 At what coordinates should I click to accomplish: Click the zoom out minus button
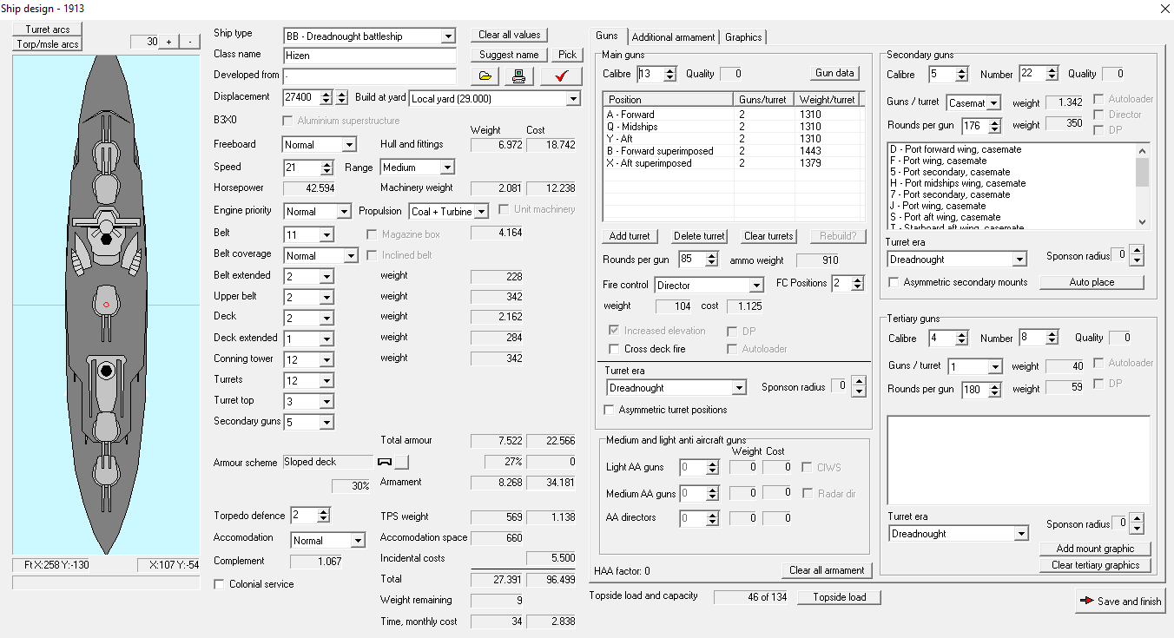pos(189,42)
